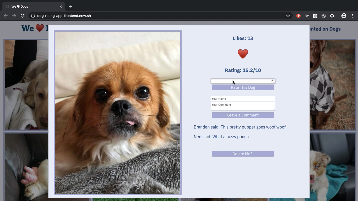Click Ned's comment What a fuzzy pooch
Screen dimensions: 358x201
point(222,137)
